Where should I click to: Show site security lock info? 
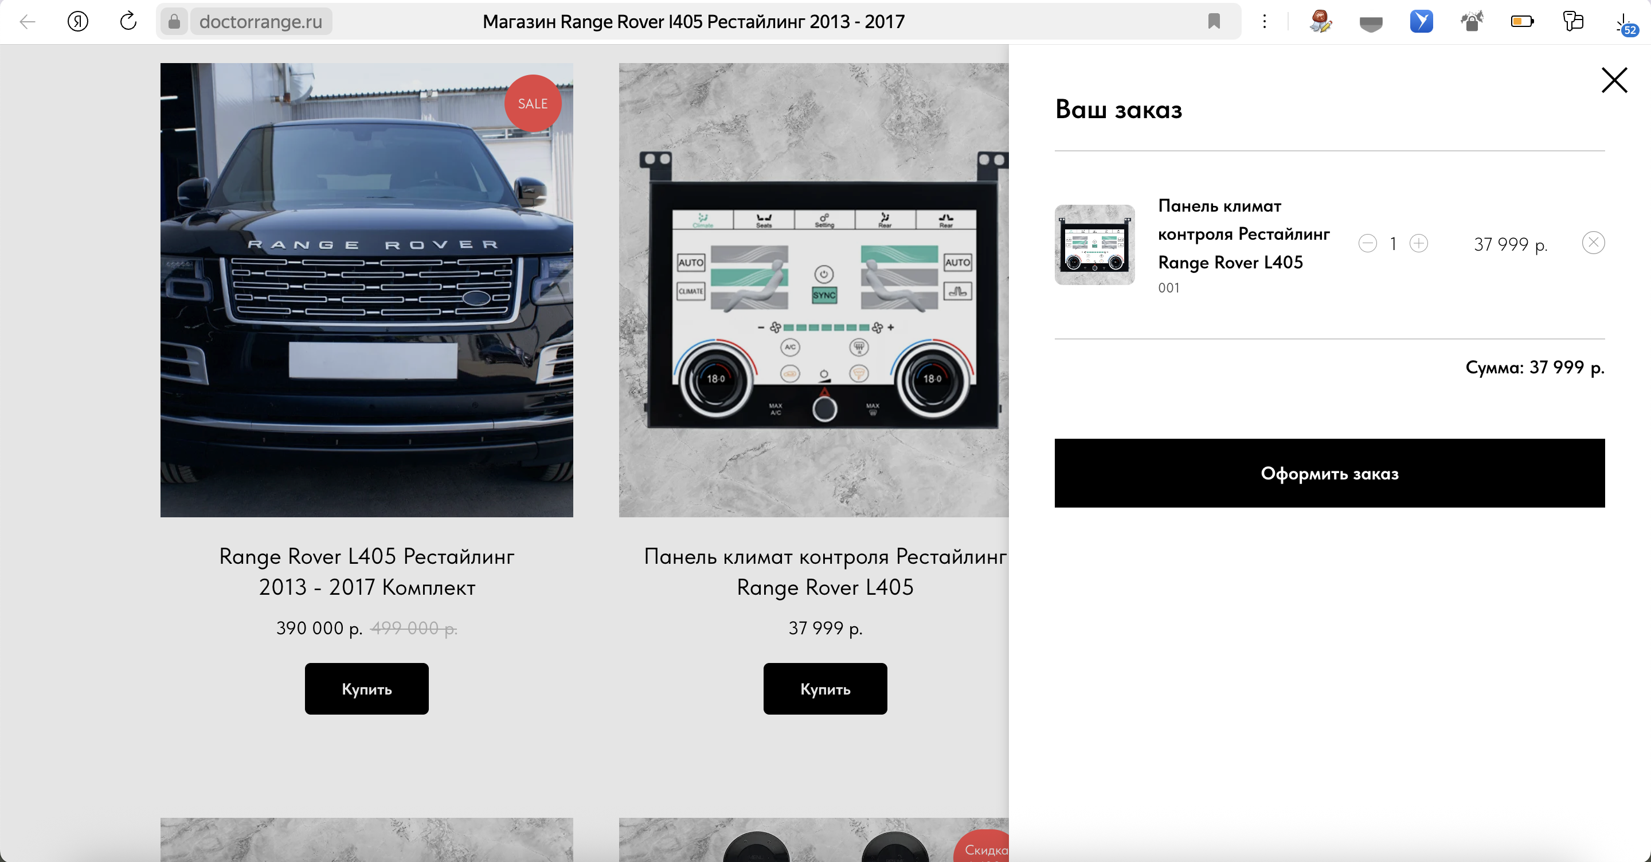point(174,22)
